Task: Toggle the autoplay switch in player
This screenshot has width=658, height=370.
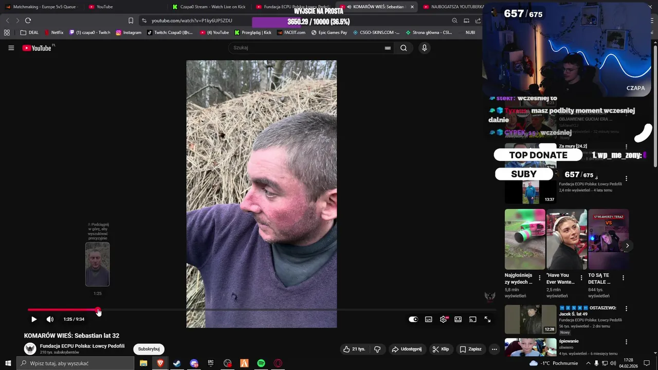Action: 413,319
